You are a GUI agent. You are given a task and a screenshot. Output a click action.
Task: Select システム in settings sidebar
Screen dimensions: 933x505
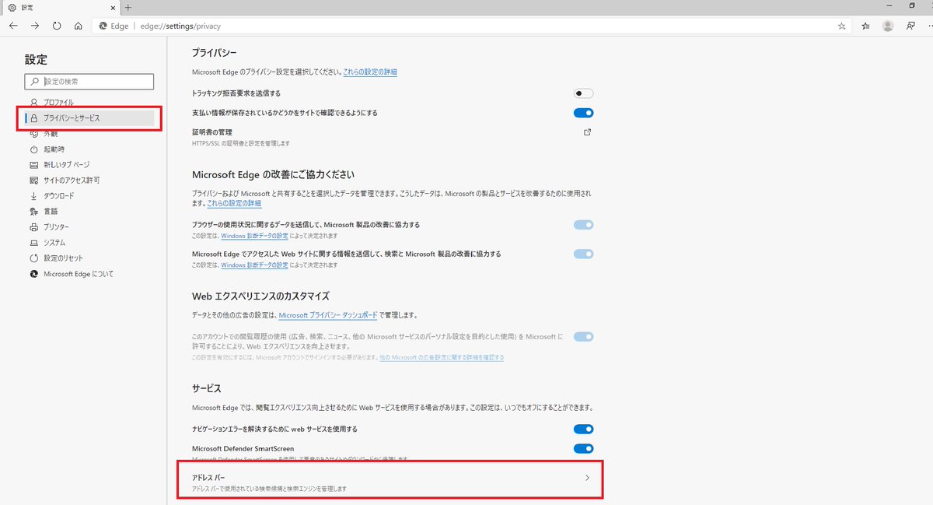click(x=54, y=242)
